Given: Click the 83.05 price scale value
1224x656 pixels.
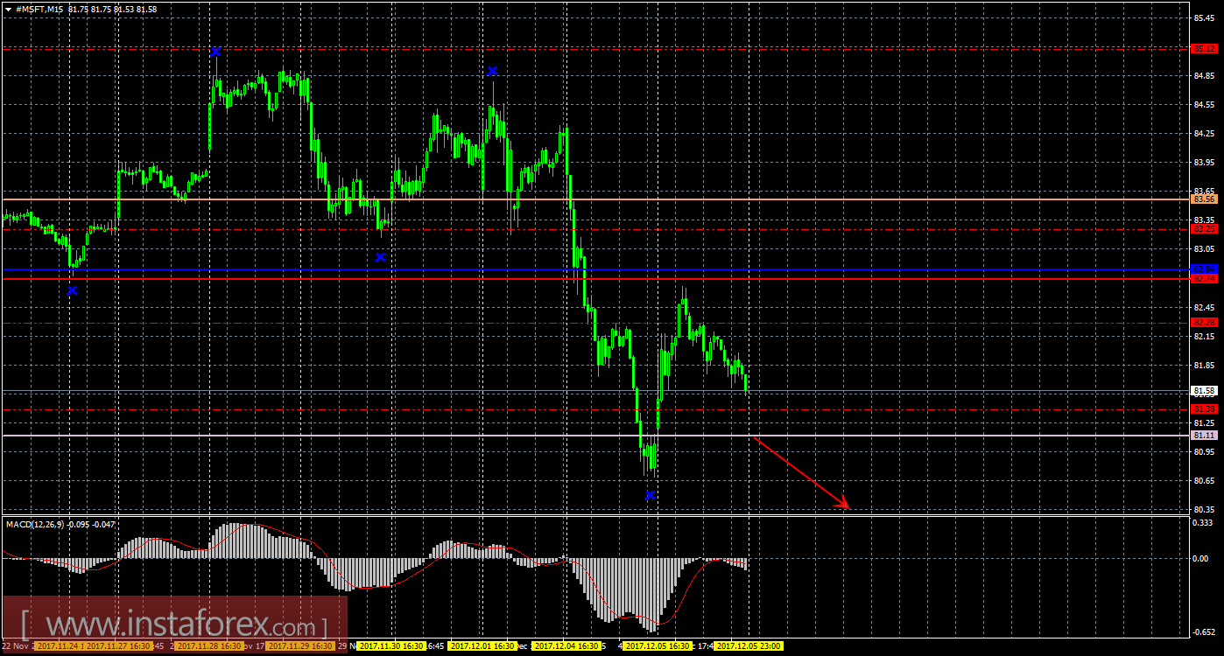Looking at the screenshot, I should [x=1205, y=249].
